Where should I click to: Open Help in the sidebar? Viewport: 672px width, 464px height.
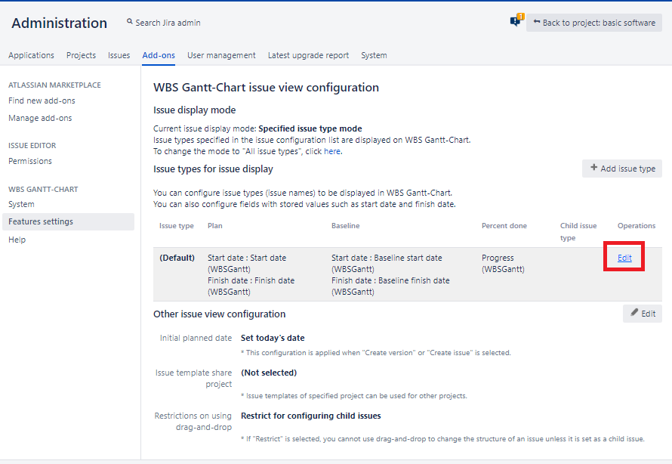coord(17,240)
